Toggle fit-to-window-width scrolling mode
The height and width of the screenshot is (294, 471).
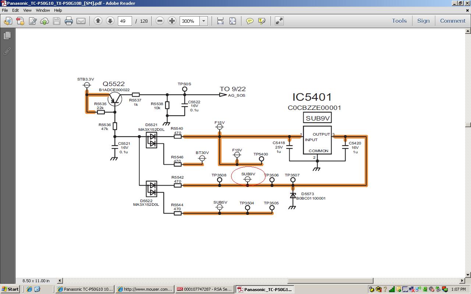[x=220, y=21]
